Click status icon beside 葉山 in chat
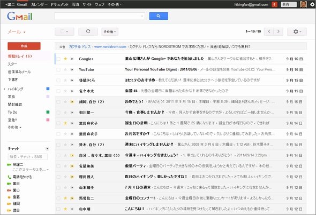316x215 pixels. pos(9,190)
